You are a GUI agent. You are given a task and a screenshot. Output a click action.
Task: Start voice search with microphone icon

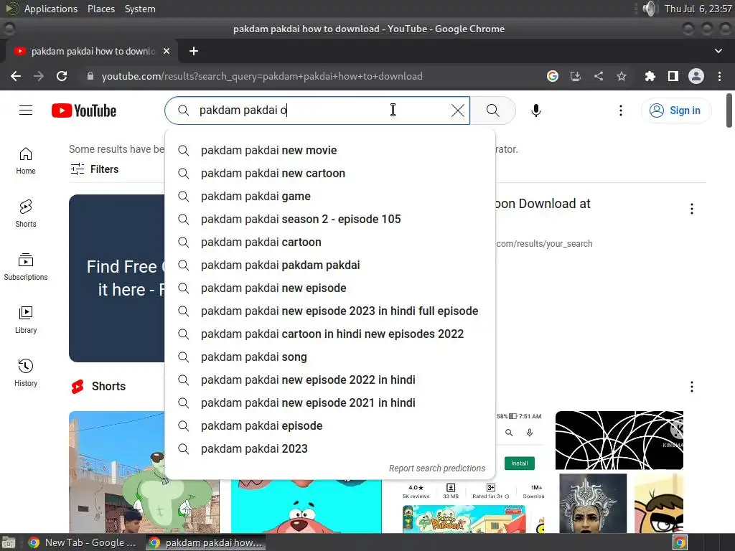click(x=536, y=110)
